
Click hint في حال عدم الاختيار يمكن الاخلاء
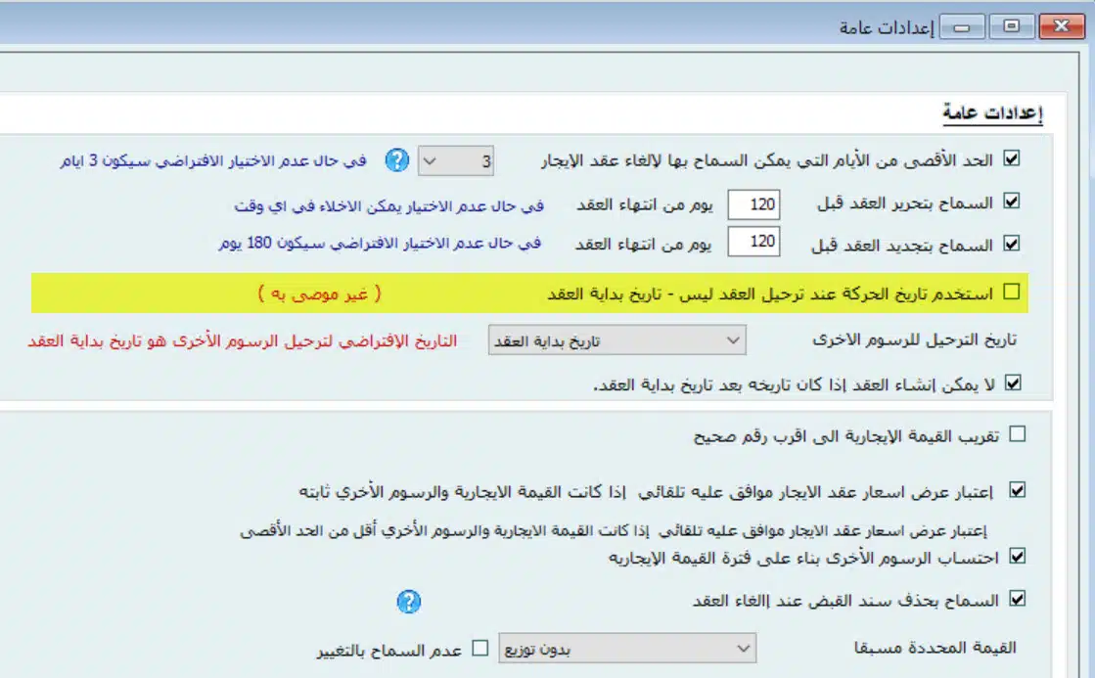[389, 206]
